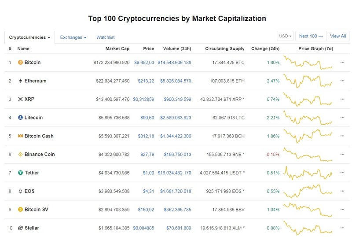352x237 pixels.
Task: Click the Bitcoin Cash logo icon
Action: tap(20, 136)
